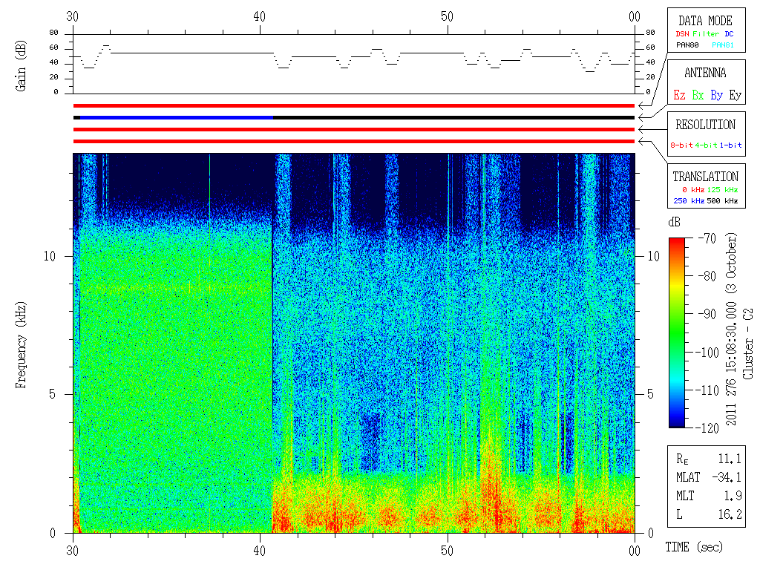The height and width of the screenshot is (570, 760).
Task: Click the ANTENNA legend title
Action: 705,73
